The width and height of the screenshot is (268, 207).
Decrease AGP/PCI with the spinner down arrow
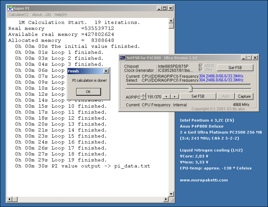click(x=143, y=98)
